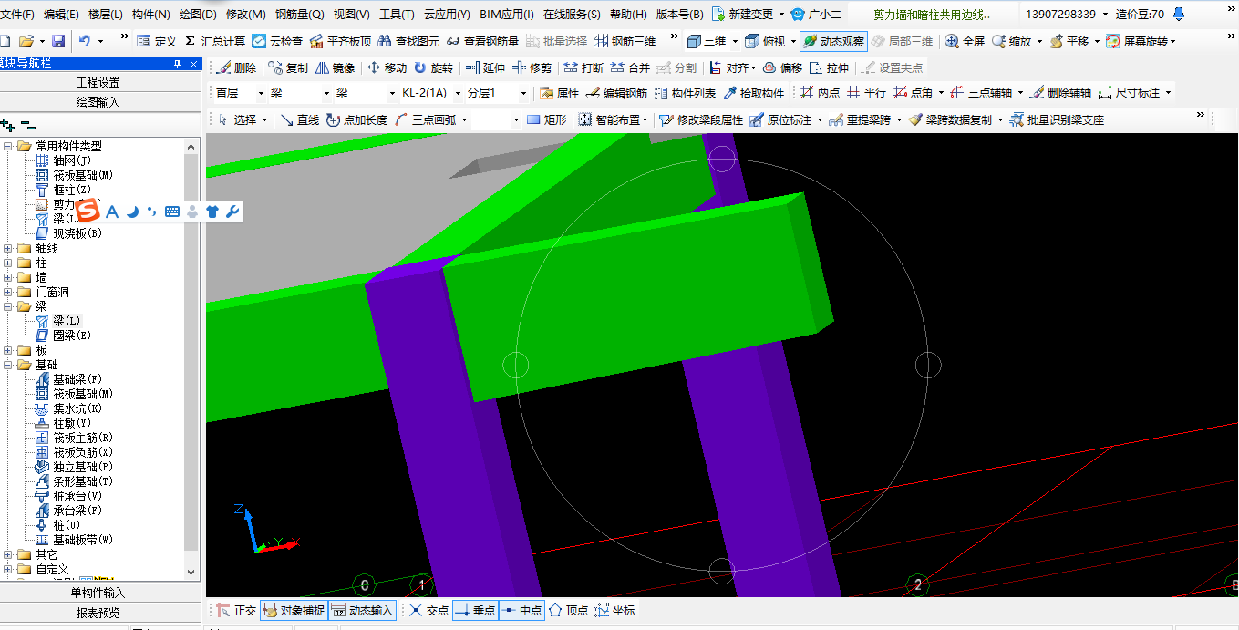Open the BIM应用(I) menu
The height and width of the screenshot is (630, 1239).
[507, 14]
